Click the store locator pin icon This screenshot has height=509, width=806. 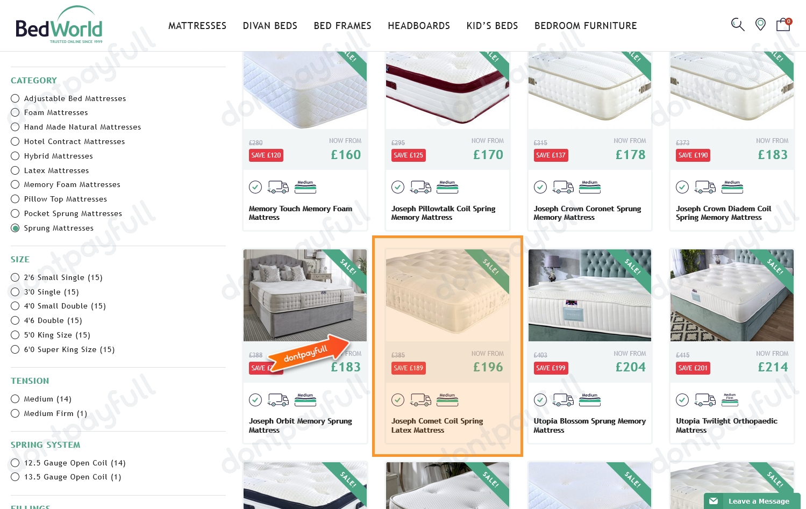(760, 24)
